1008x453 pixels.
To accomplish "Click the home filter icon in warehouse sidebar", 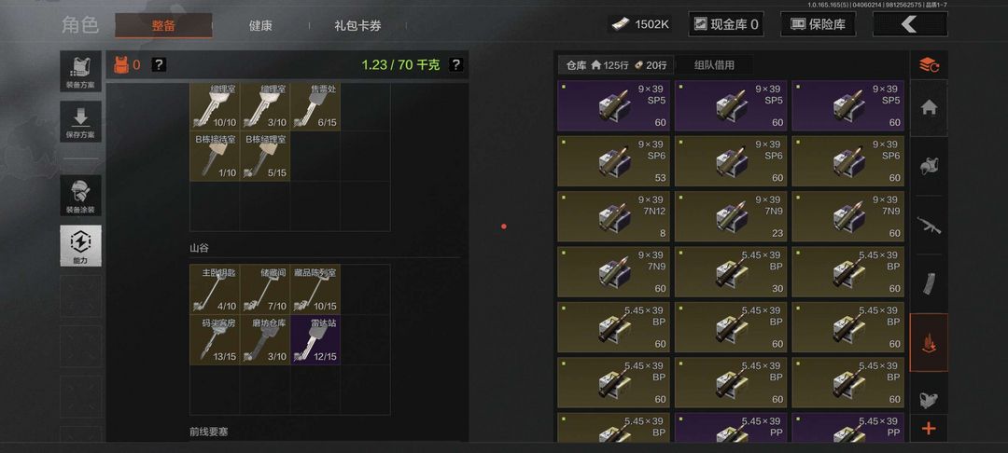I will [x=929, y=107].
